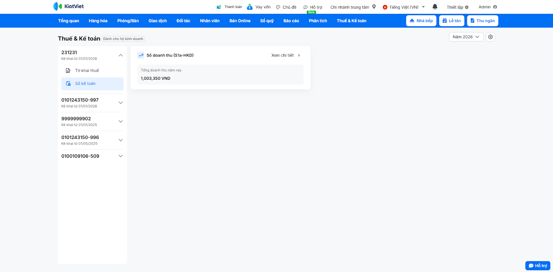Click the Kê khai từ 01/05/2025 text
Screen dimensions: 553x272
79,144
